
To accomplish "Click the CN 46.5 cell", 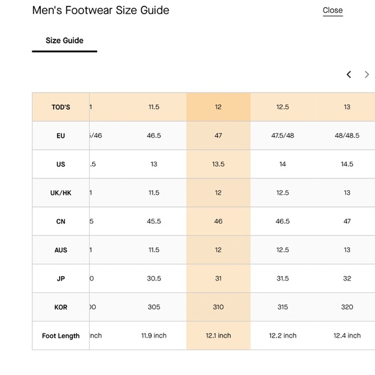I will click(283, 221).
